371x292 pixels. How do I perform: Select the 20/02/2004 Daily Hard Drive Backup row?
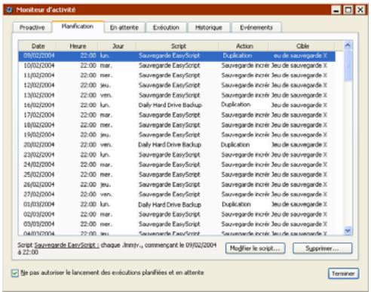tap(176, 145)
